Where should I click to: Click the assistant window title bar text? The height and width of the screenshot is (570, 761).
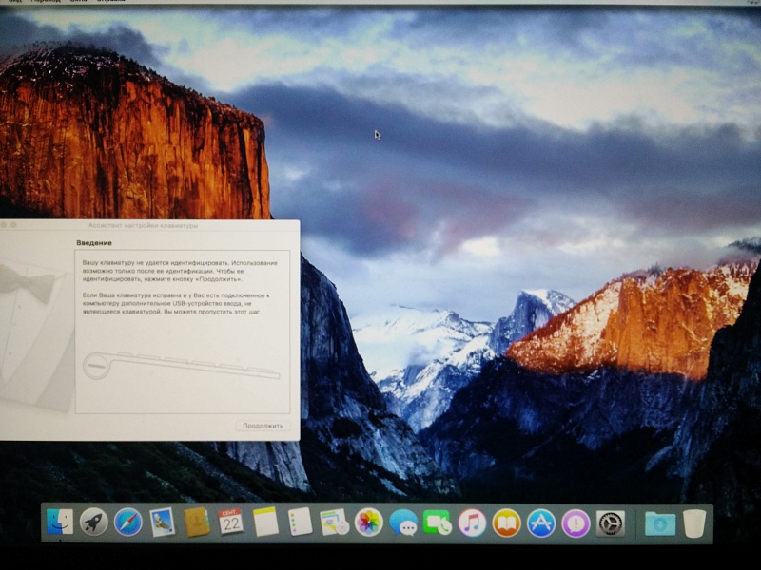[x=144, y=225]
